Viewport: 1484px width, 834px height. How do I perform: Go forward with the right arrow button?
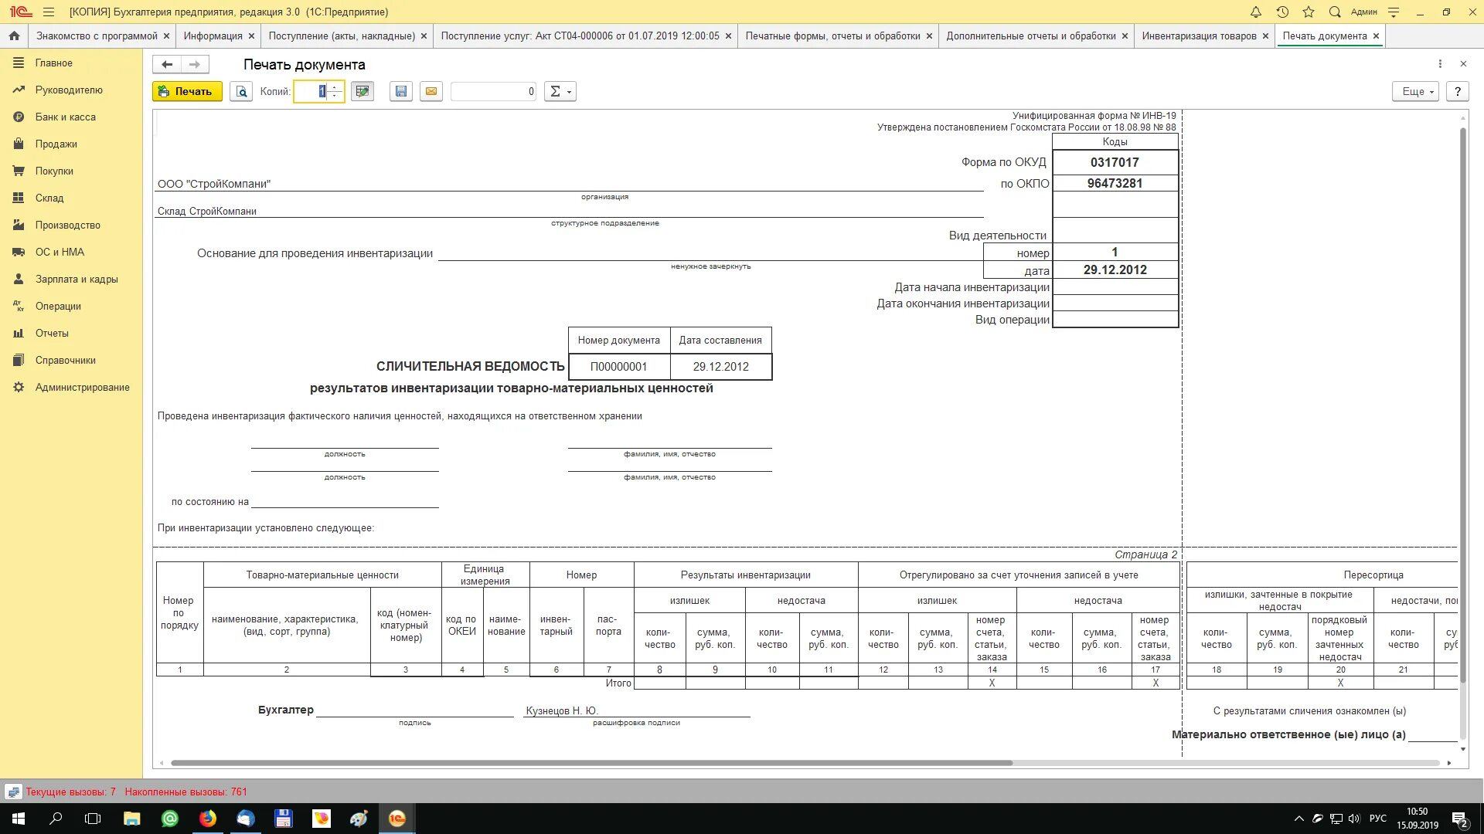(x=195, y=64)
